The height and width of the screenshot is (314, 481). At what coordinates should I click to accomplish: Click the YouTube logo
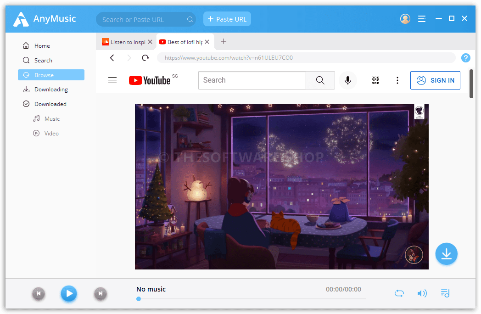(150, 80)
